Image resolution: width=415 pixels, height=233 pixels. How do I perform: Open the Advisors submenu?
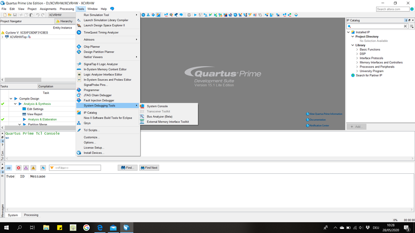(x=108, y=40)
